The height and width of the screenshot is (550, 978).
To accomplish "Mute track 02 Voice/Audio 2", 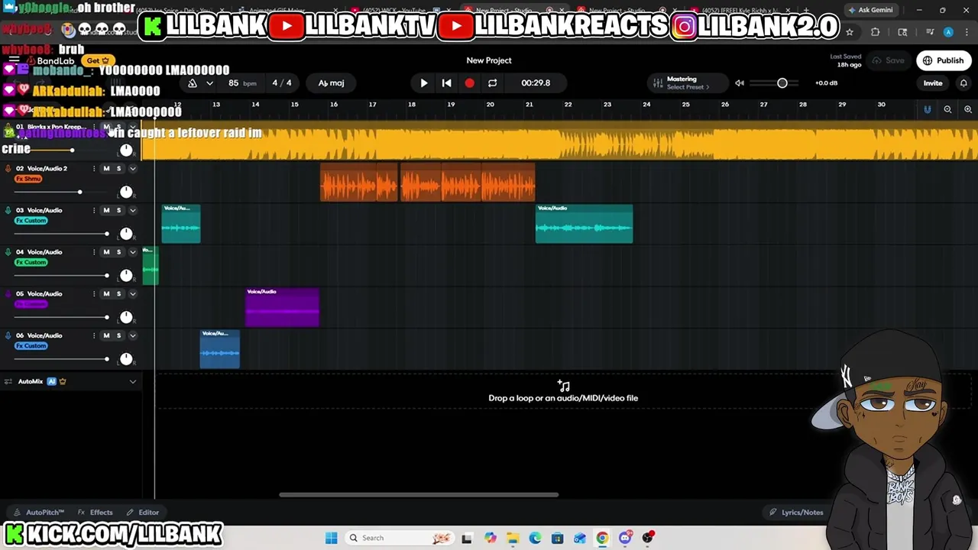I will pyautogui.click(x=106, y=168).
